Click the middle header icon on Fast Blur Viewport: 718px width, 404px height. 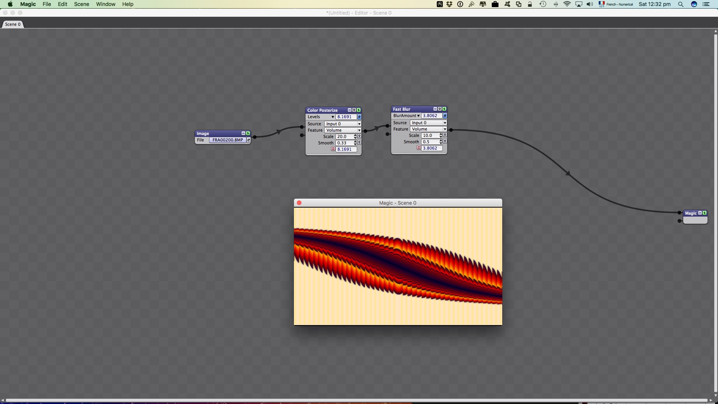point(440,109)
